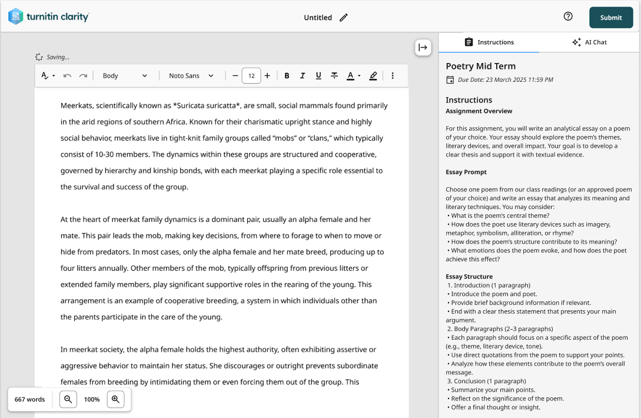
Task: Click '2. Body Paragraphs (2–3 paragraphs)' line
Action: (x=500, y=329)
